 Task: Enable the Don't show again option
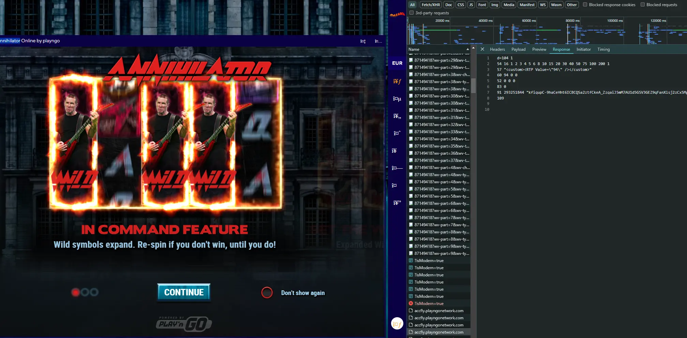267,292
